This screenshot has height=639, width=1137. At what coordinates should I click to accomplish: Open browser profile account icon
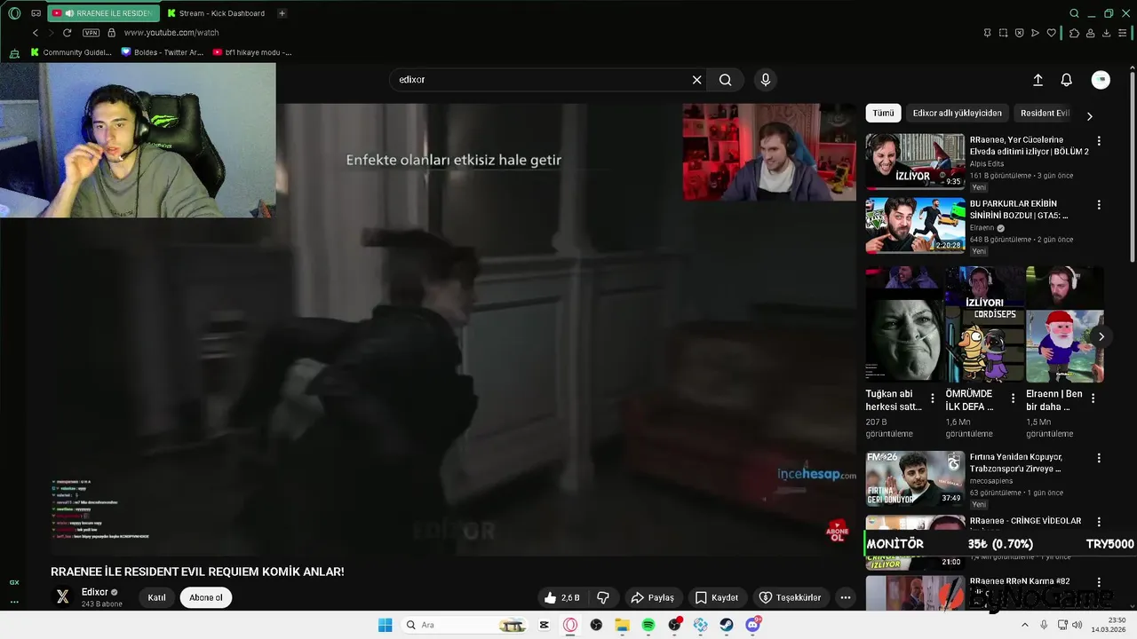click(x=1090, y=33)
